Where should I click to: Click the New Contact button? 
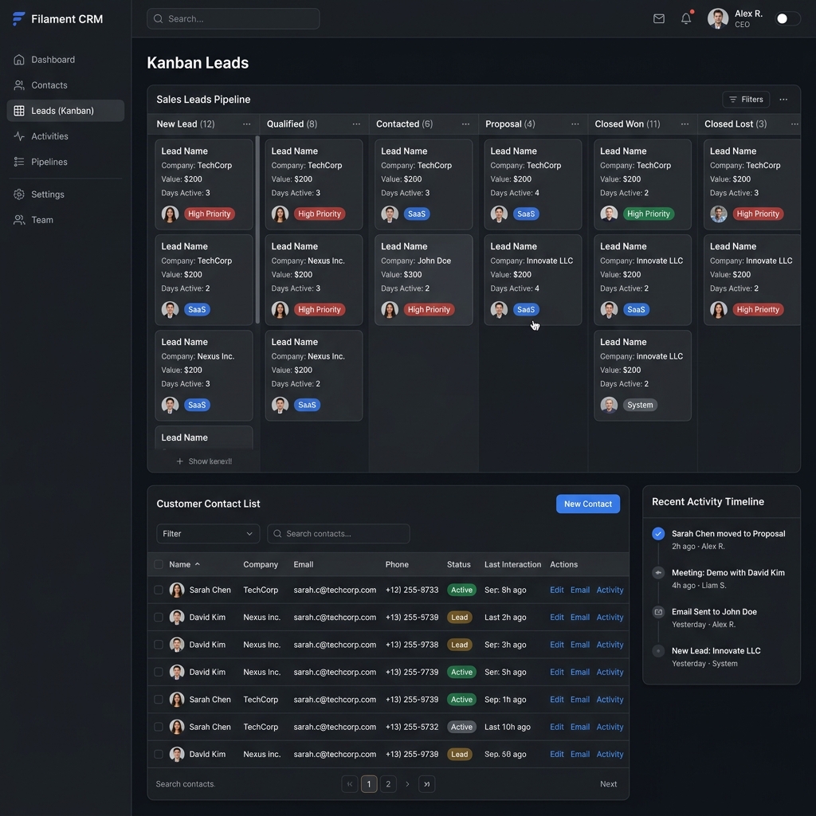(587, 504)
